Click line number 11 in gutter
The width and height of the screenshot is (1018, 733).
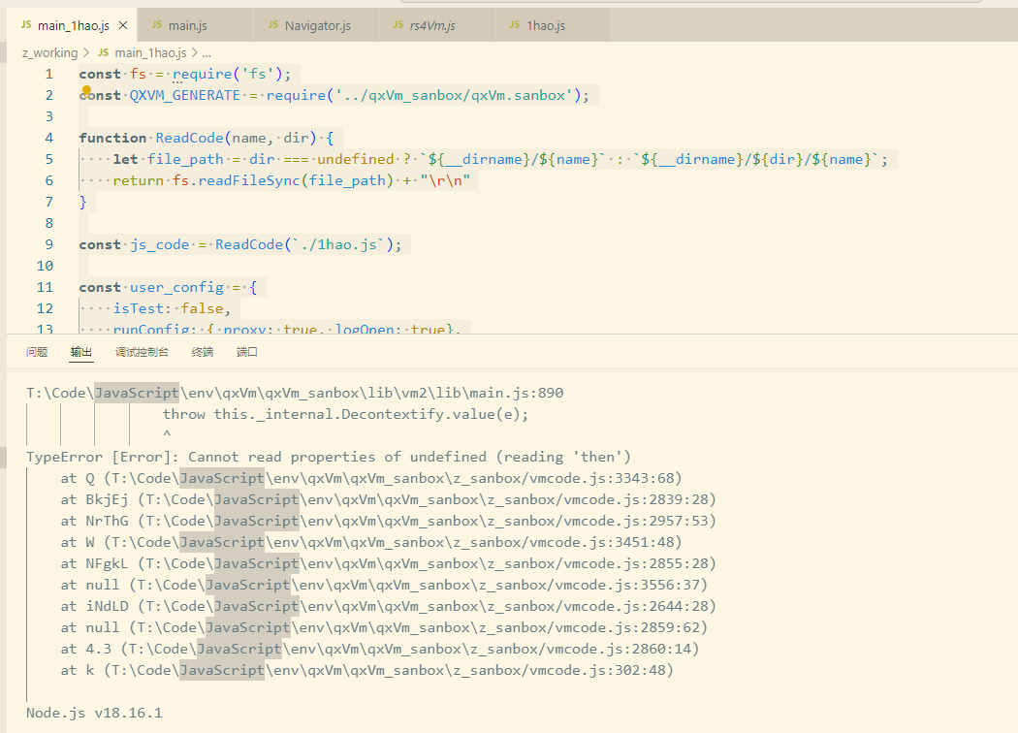(45, 287)
